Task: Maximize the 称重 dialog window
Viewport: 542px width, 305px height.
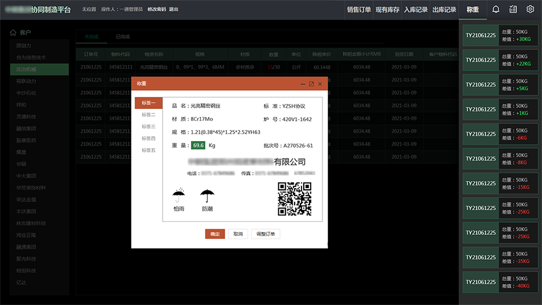Action: 311,84
